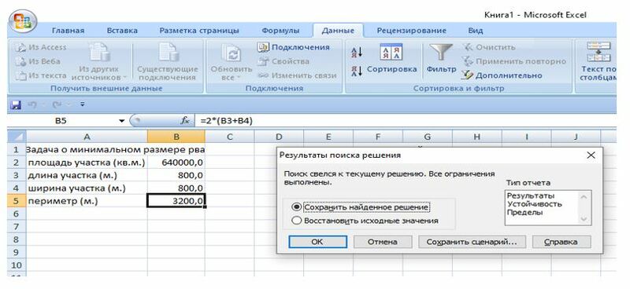Select cell 'длина участка (м.)'
This screenshot has width=630, height=289.
point(87,175)
